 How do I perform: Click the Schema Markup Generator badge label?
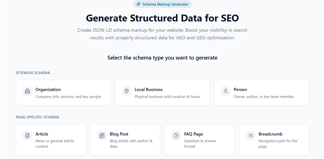coord(165,4)
